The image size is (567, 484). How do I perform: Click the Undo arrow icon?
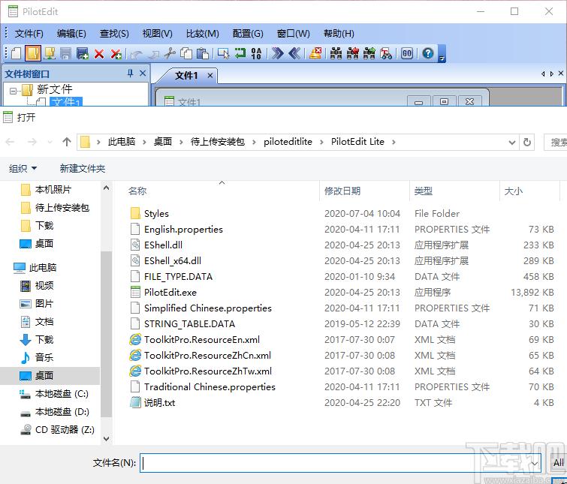pos(137,54)
